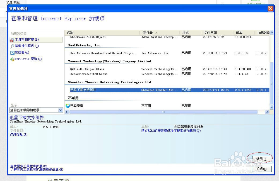Click version 13.0.0.214 of Shockwave Flash
This screenshot has width=279, height=181.
pyautogui.click(x=243, y=37)
